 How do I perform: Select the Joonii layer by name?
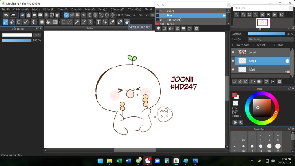pyautogui.click(x=253, y=52)
